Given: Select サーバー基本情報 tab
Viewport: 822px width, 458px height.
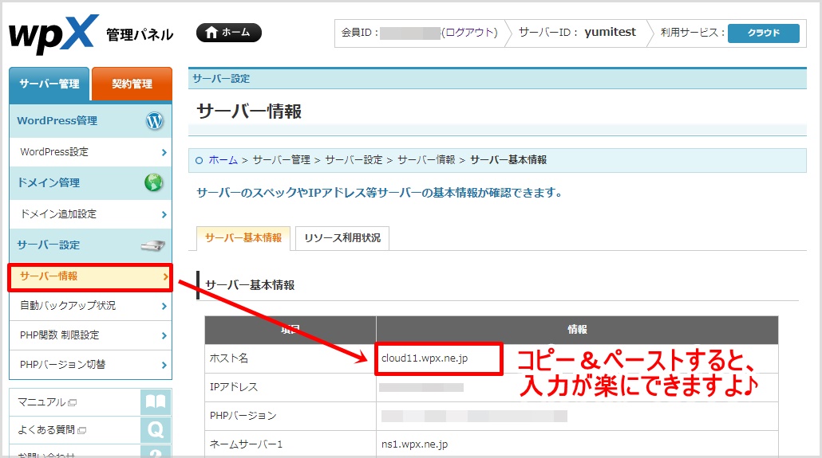Looking at the screenshot, I should 243,238.
